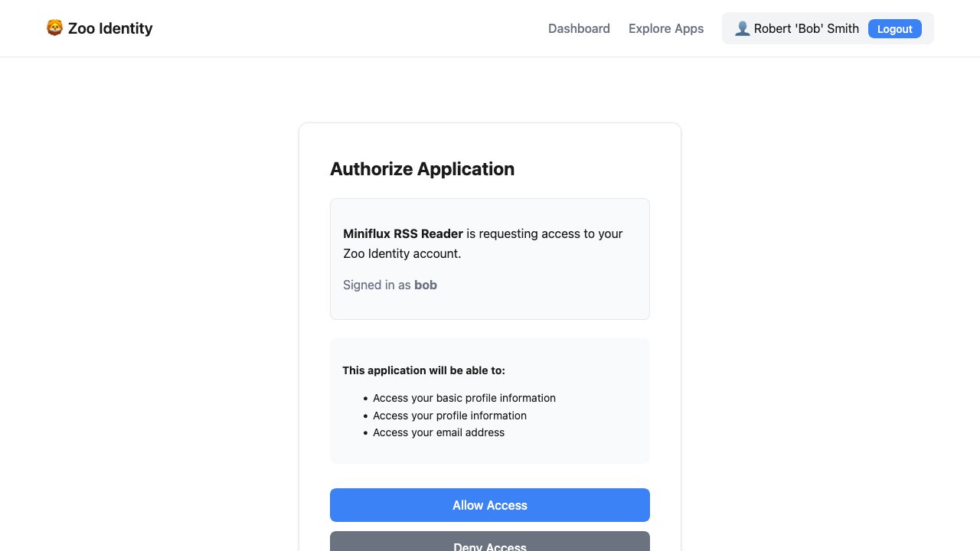This screenshot has height=551, width=980.
Task: Click the Signed in as text
Action: pyautogui.click(x=378, y=285)
